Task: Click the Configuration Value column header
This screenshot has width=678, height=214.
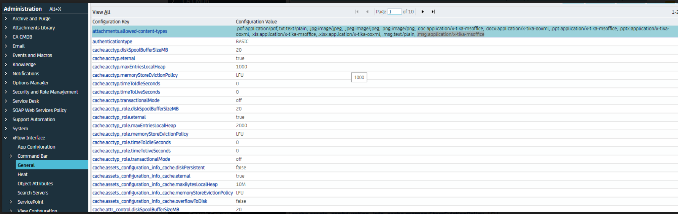Action: (256, 22)
